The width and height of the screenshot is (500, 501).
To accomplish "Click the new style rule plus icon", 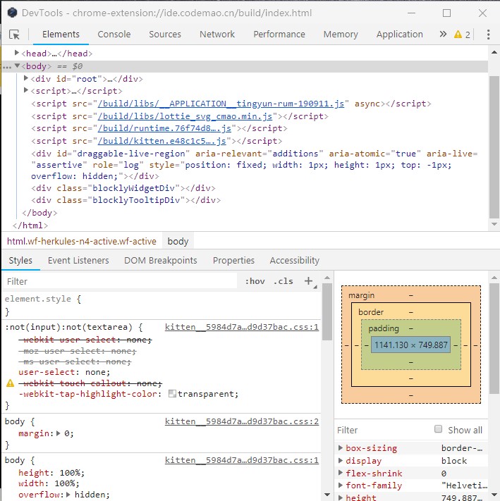I will 308,281.
